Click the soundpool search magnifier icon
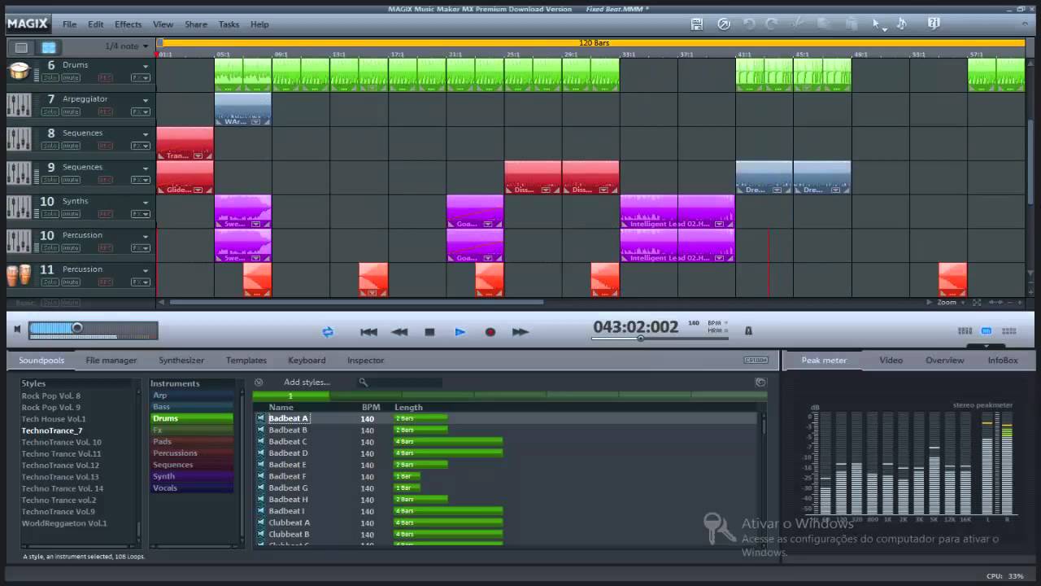This screenshot has width=1041, height=586. point(364,382)
